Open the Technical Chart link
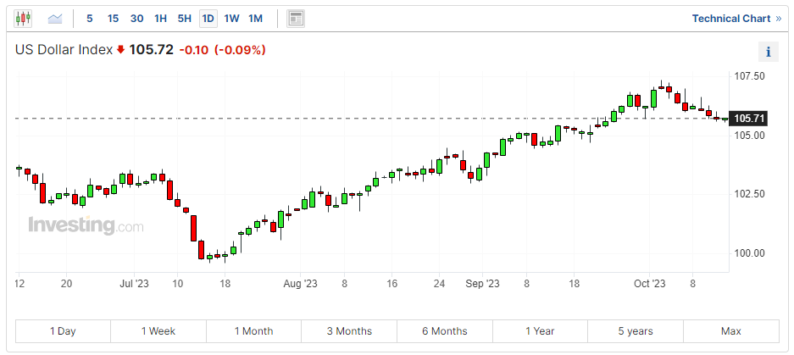794x355 pixels. (736, 18)
